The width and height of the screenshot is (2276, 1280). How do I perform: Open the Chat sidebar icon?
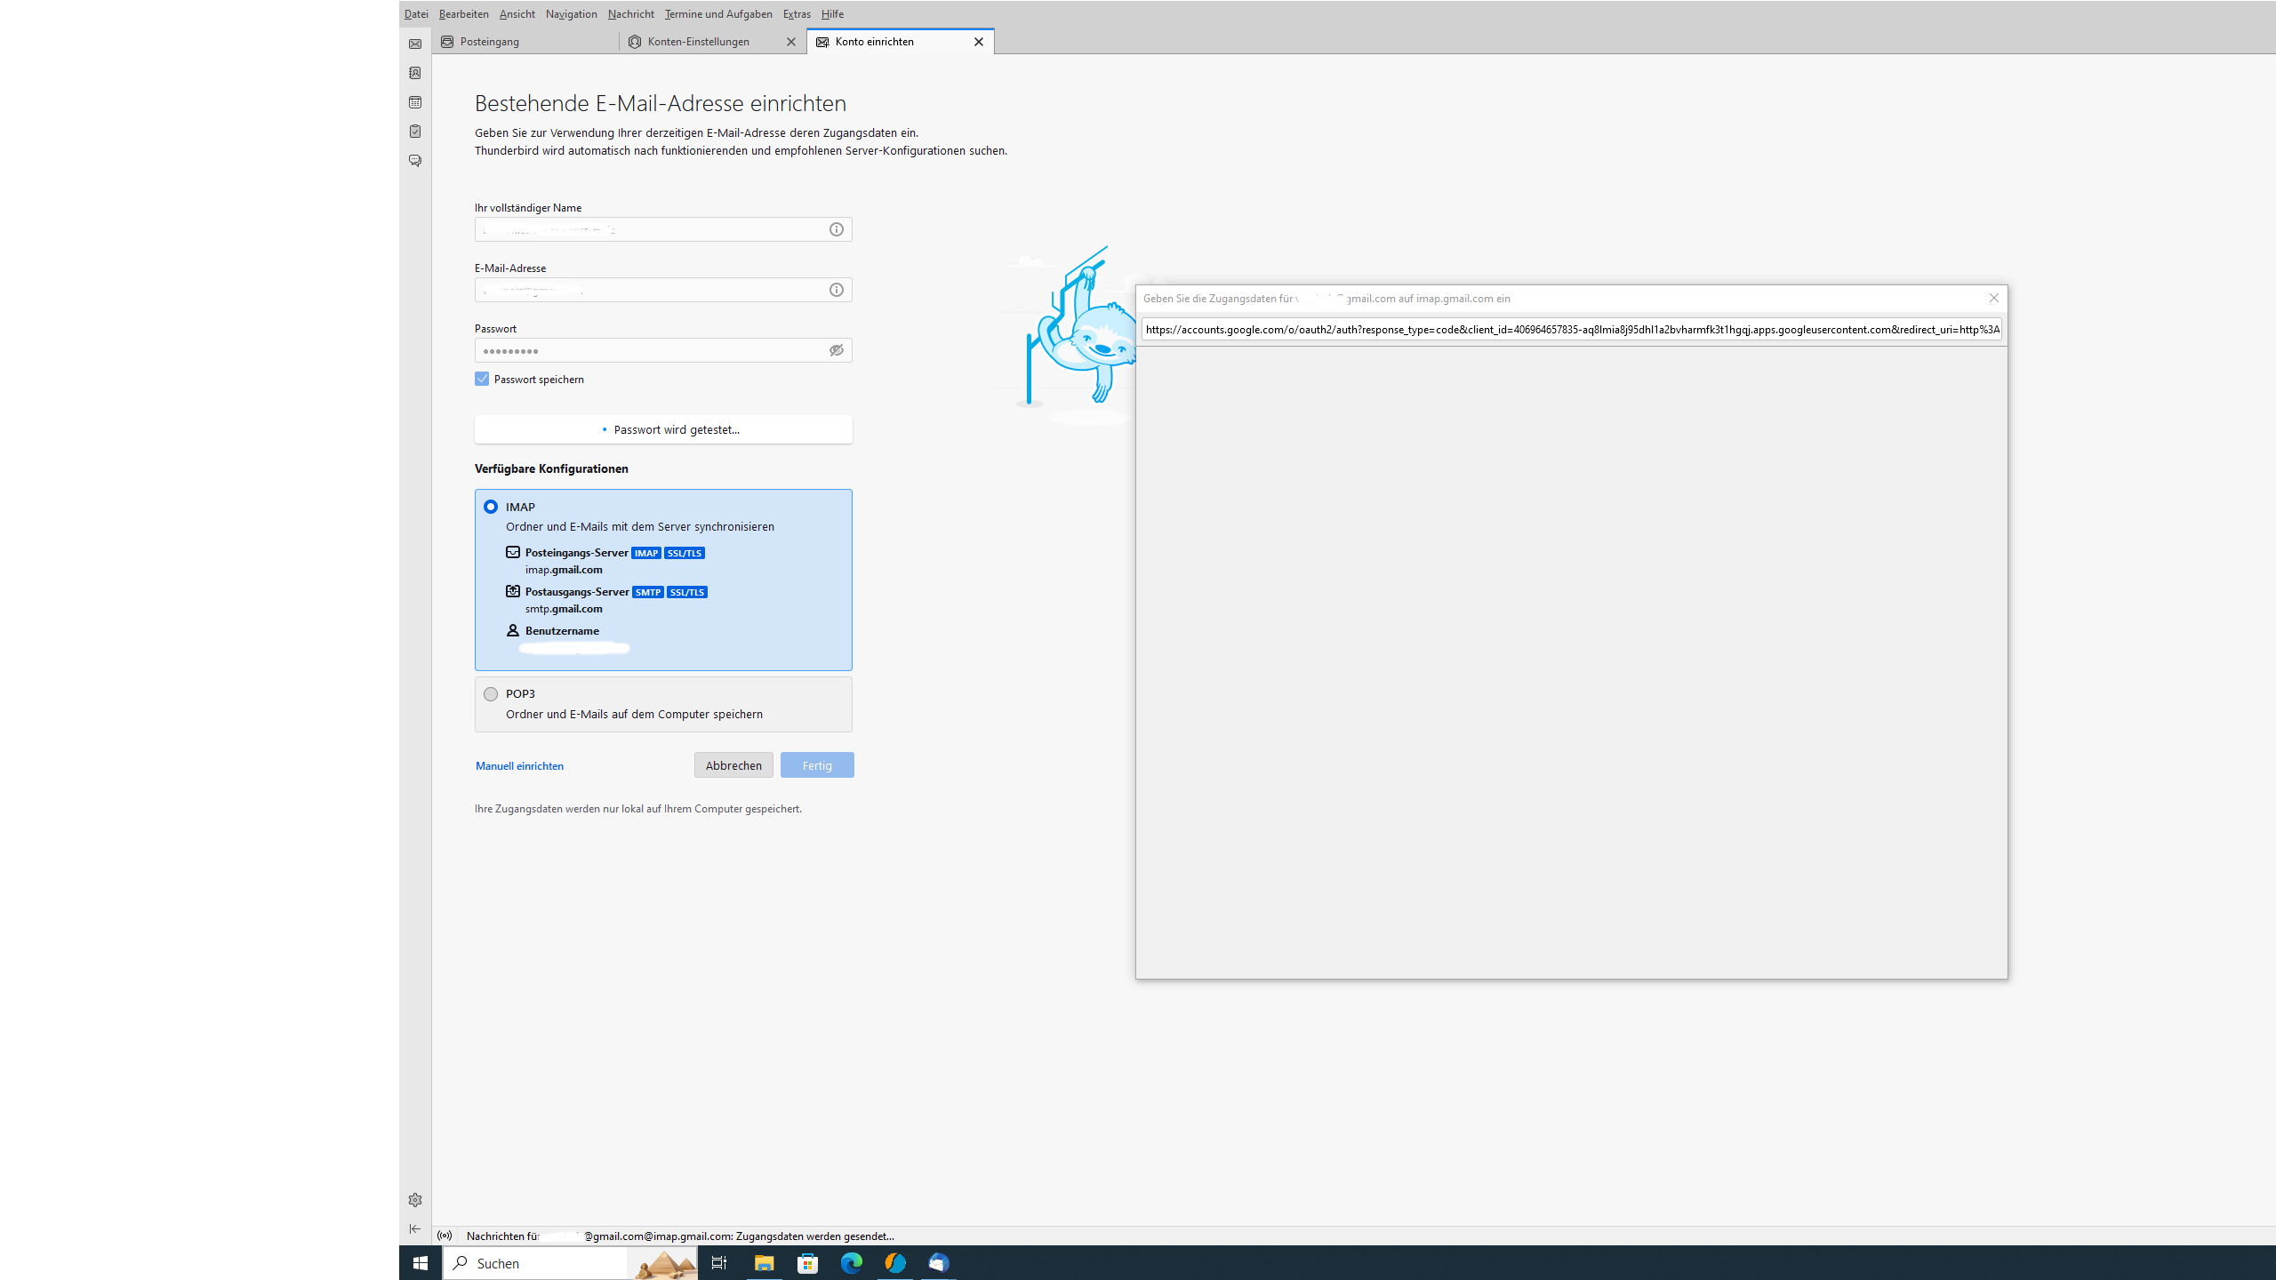click(415, 161)
